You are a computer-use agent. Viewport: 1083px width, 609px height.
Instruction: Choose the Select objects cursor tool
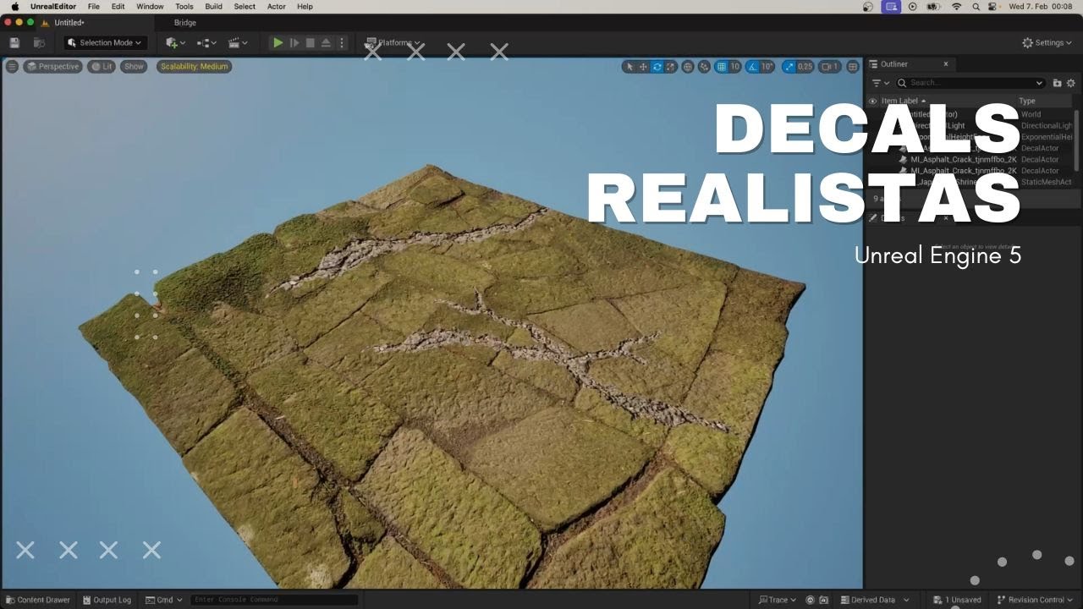pos(629,67)
